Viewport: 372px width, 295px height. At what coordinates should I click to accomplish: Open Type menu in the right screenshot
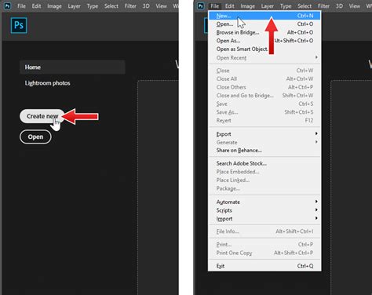(286, 6)
